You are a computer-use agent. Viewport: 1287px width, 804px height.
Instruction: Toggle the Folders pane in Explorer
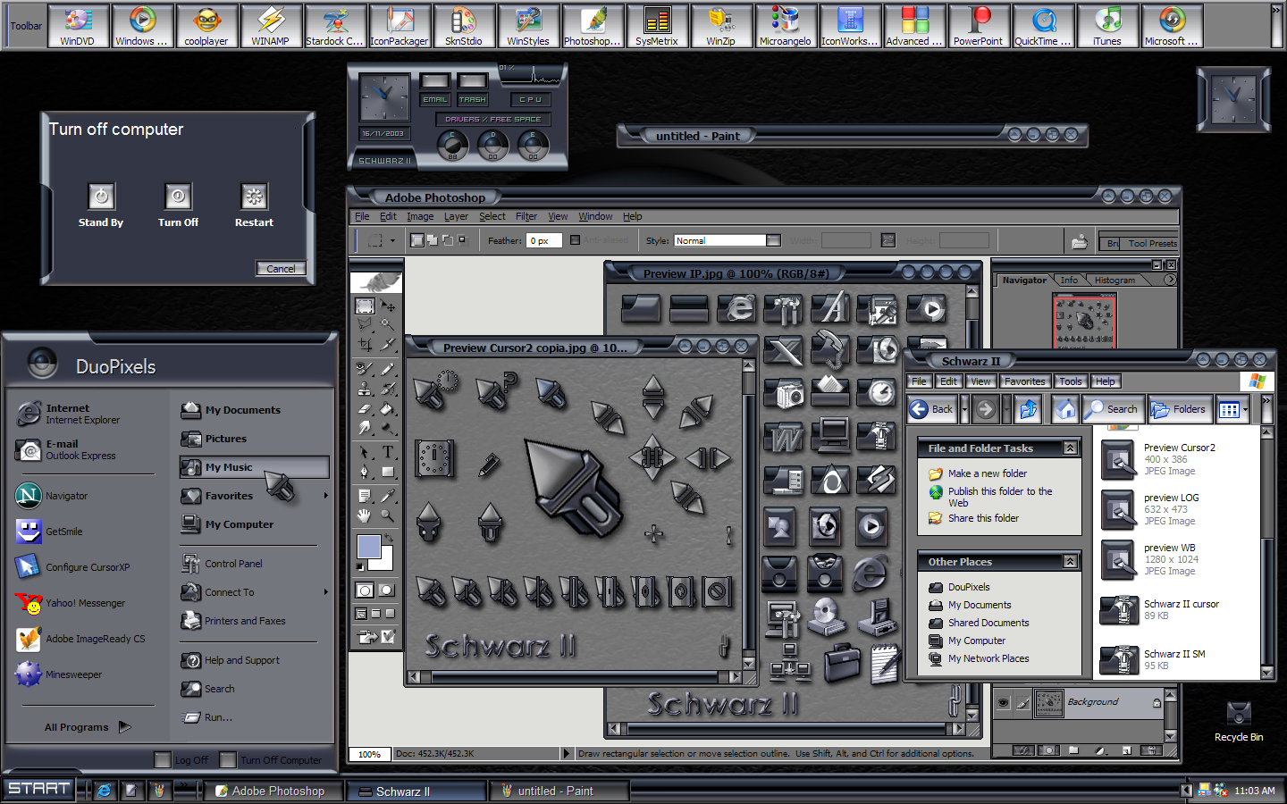[1179, 409]
